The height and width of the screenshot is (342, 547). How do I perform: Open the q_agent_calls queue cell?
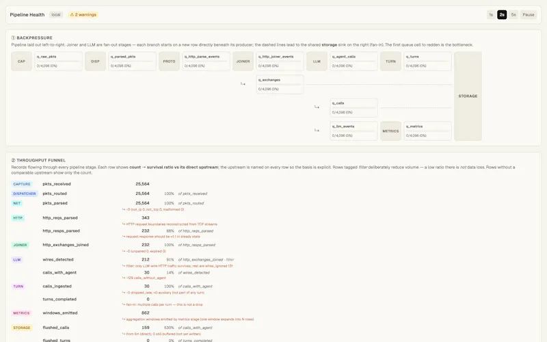(x=353, y=62)
